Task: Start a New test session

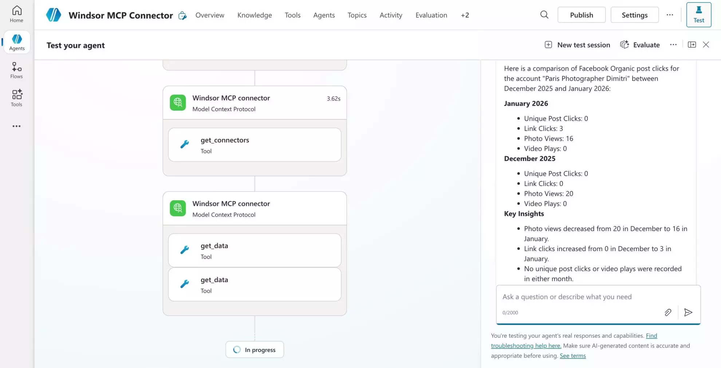Action: click(x=577, y=45)
